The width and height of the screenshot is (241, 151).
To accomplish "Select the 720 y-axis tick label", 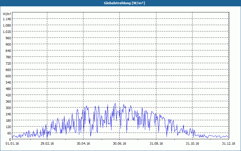I will coord(8,63).
